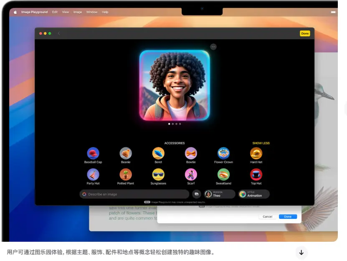Select the Top Hat accessory

pyautogui.click(x=256, y=174)
